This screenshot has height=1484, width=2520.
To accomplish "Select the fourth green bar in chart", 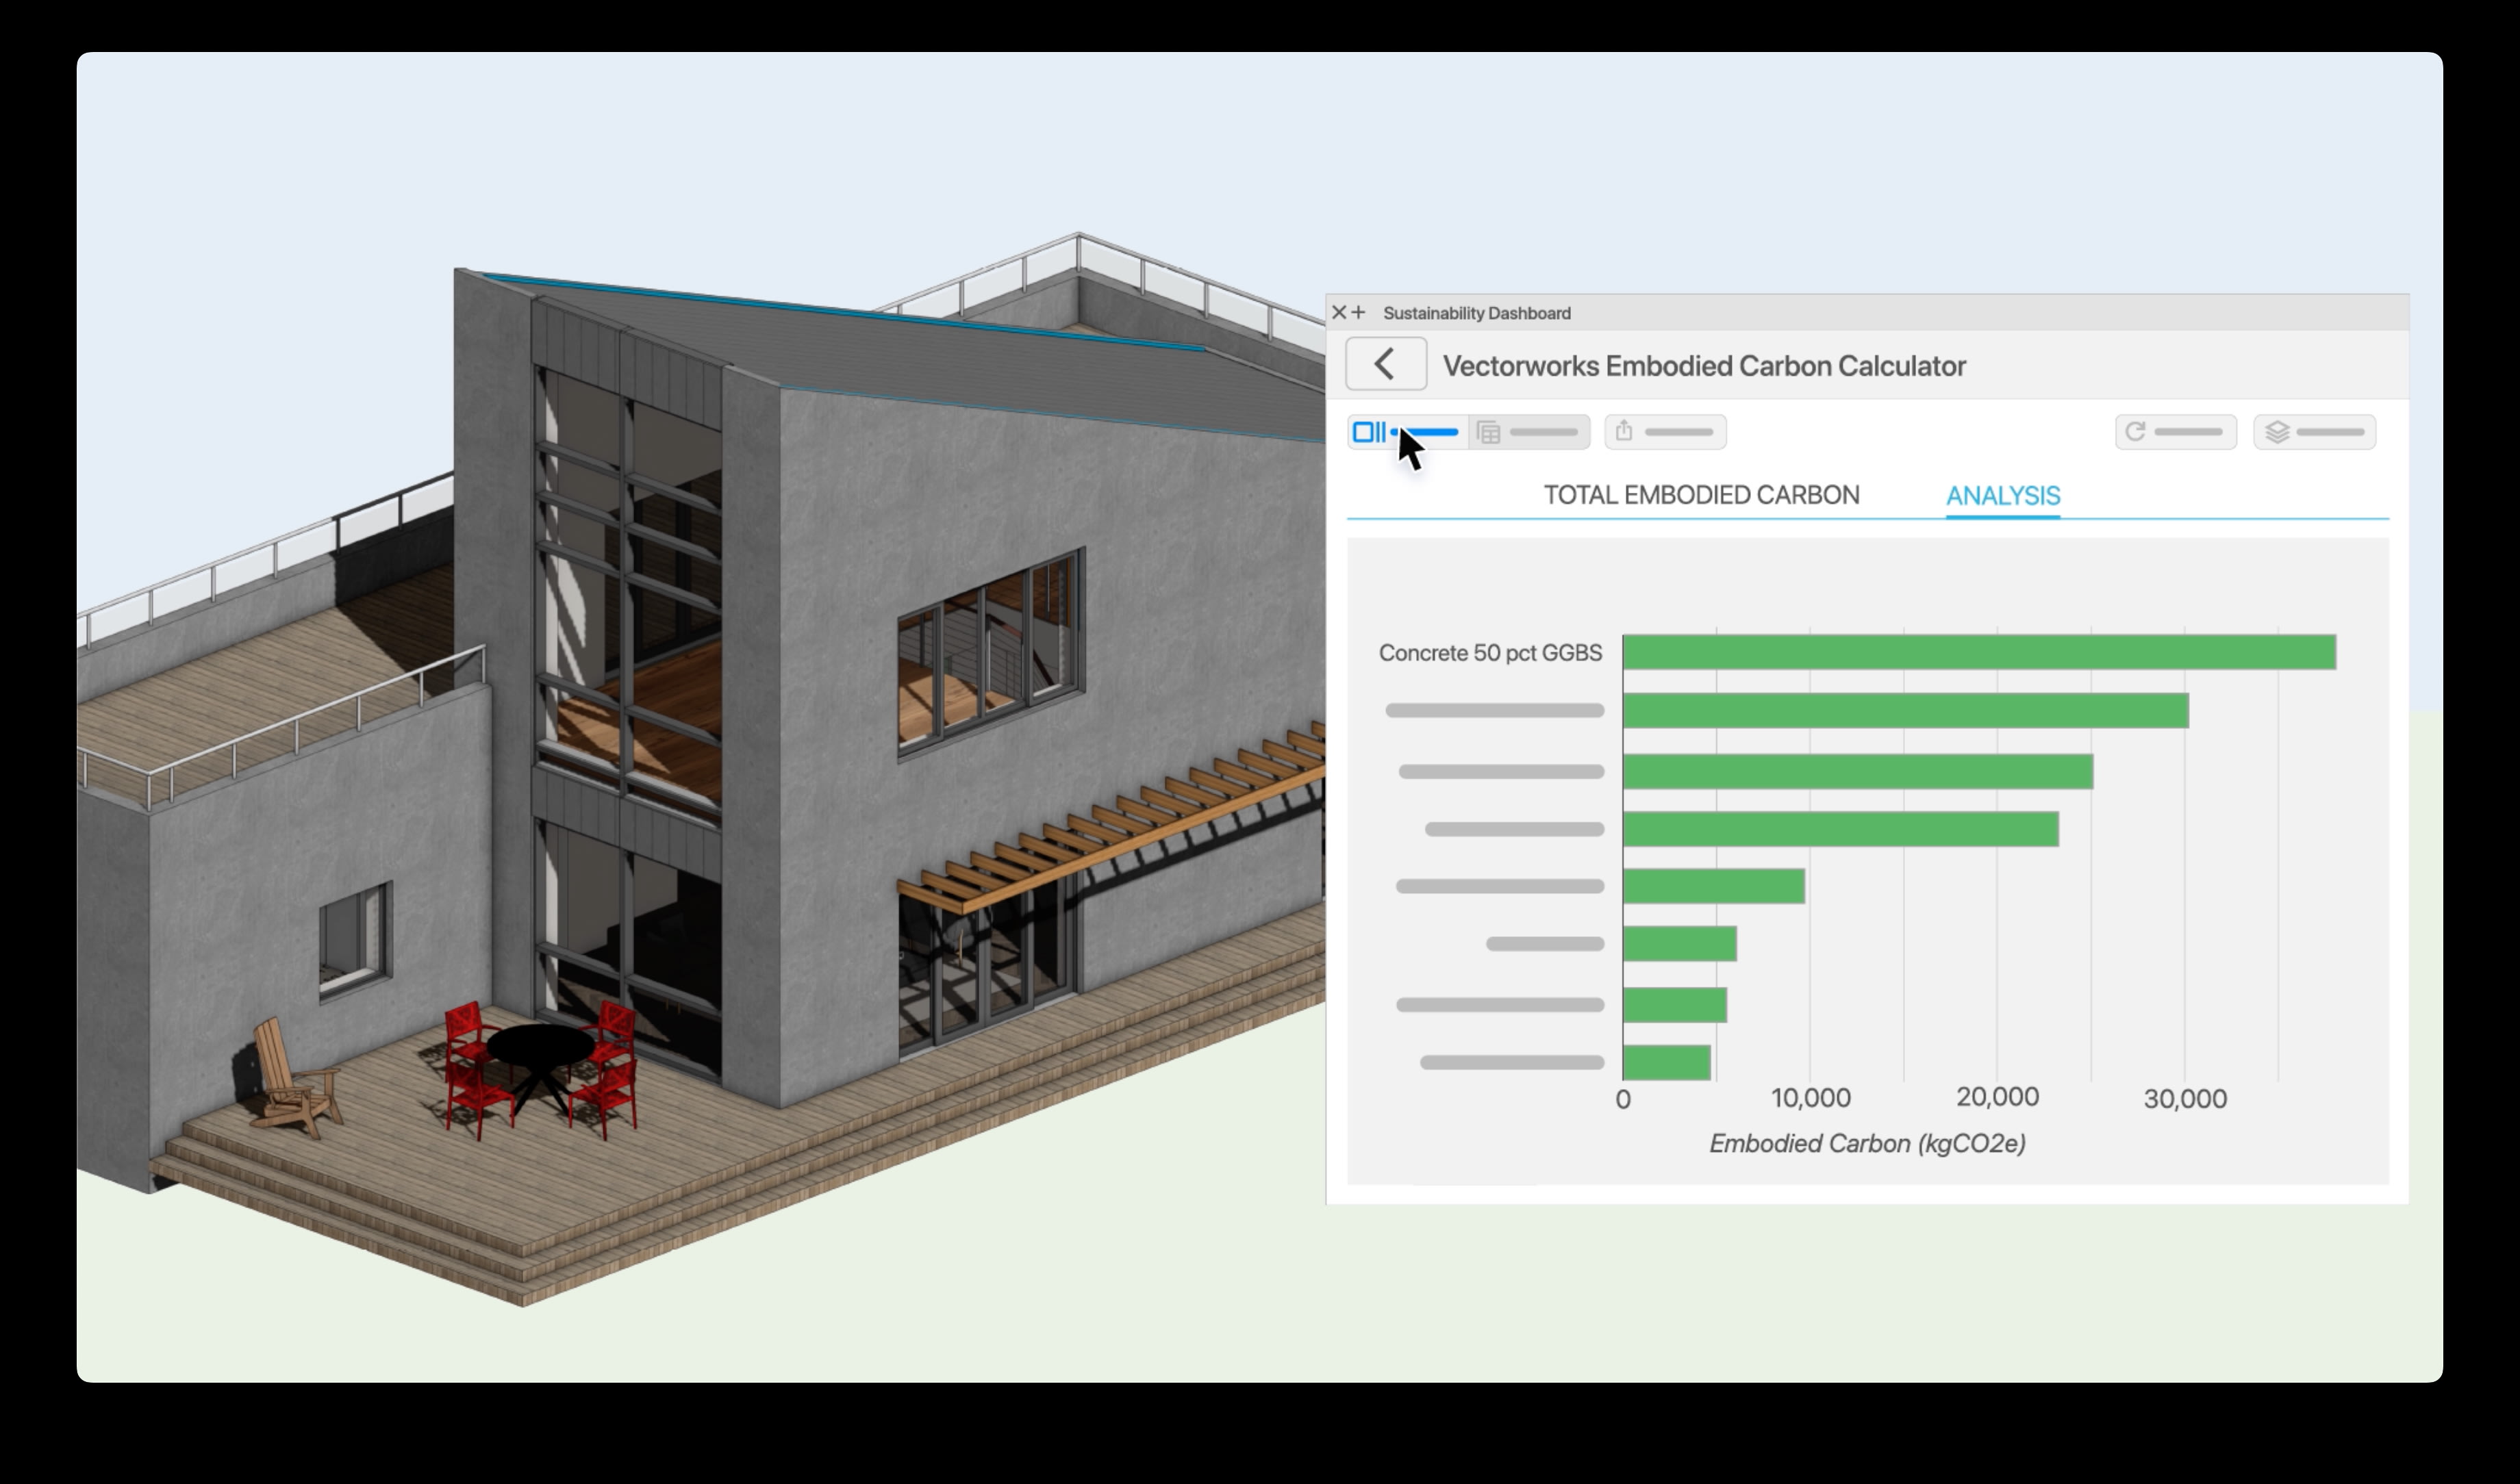I will coord(1840,829).
